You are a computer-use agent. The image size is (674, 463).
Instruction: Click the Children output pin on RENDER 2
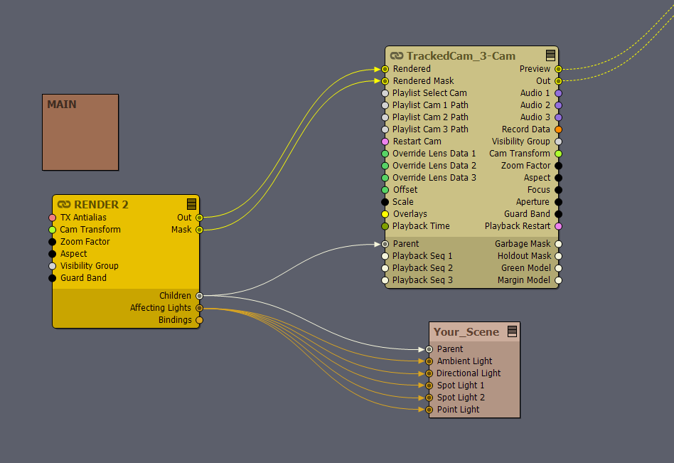tap(199, 296)
